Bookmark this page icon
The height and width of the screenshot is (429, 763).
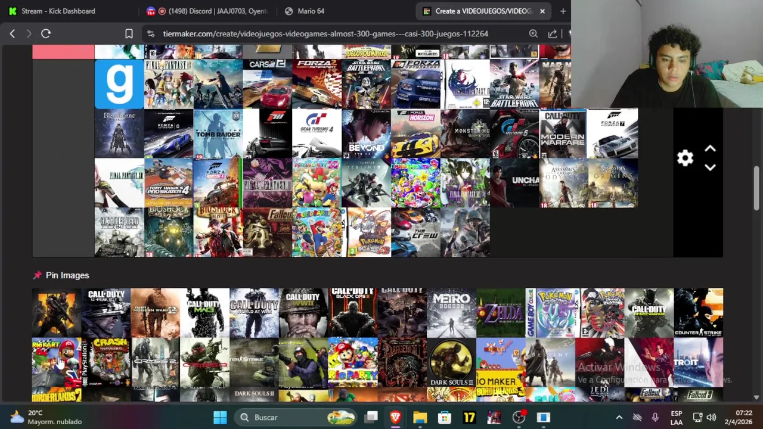(x=129, y=34)
